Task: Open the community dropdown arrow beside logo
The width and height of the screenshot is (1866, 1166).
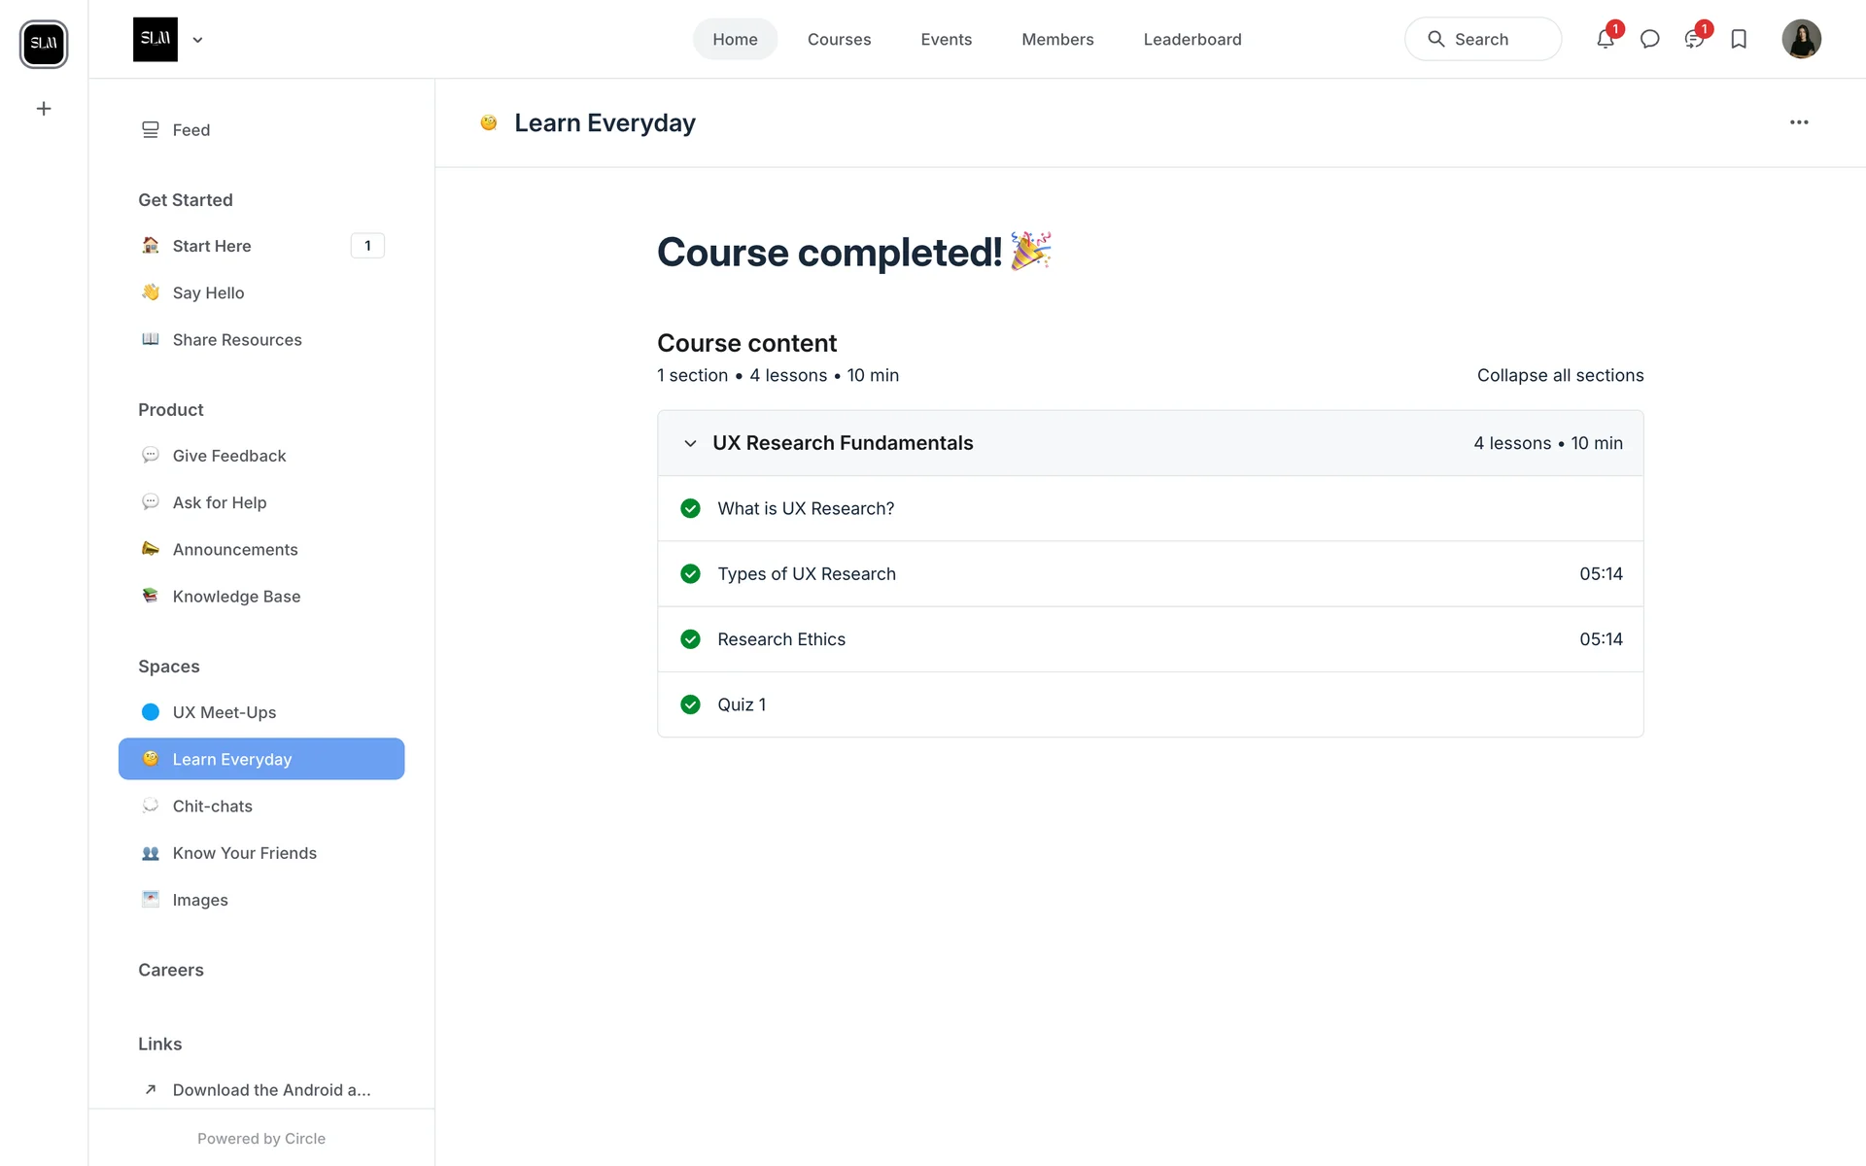Action: pos(197,40)
